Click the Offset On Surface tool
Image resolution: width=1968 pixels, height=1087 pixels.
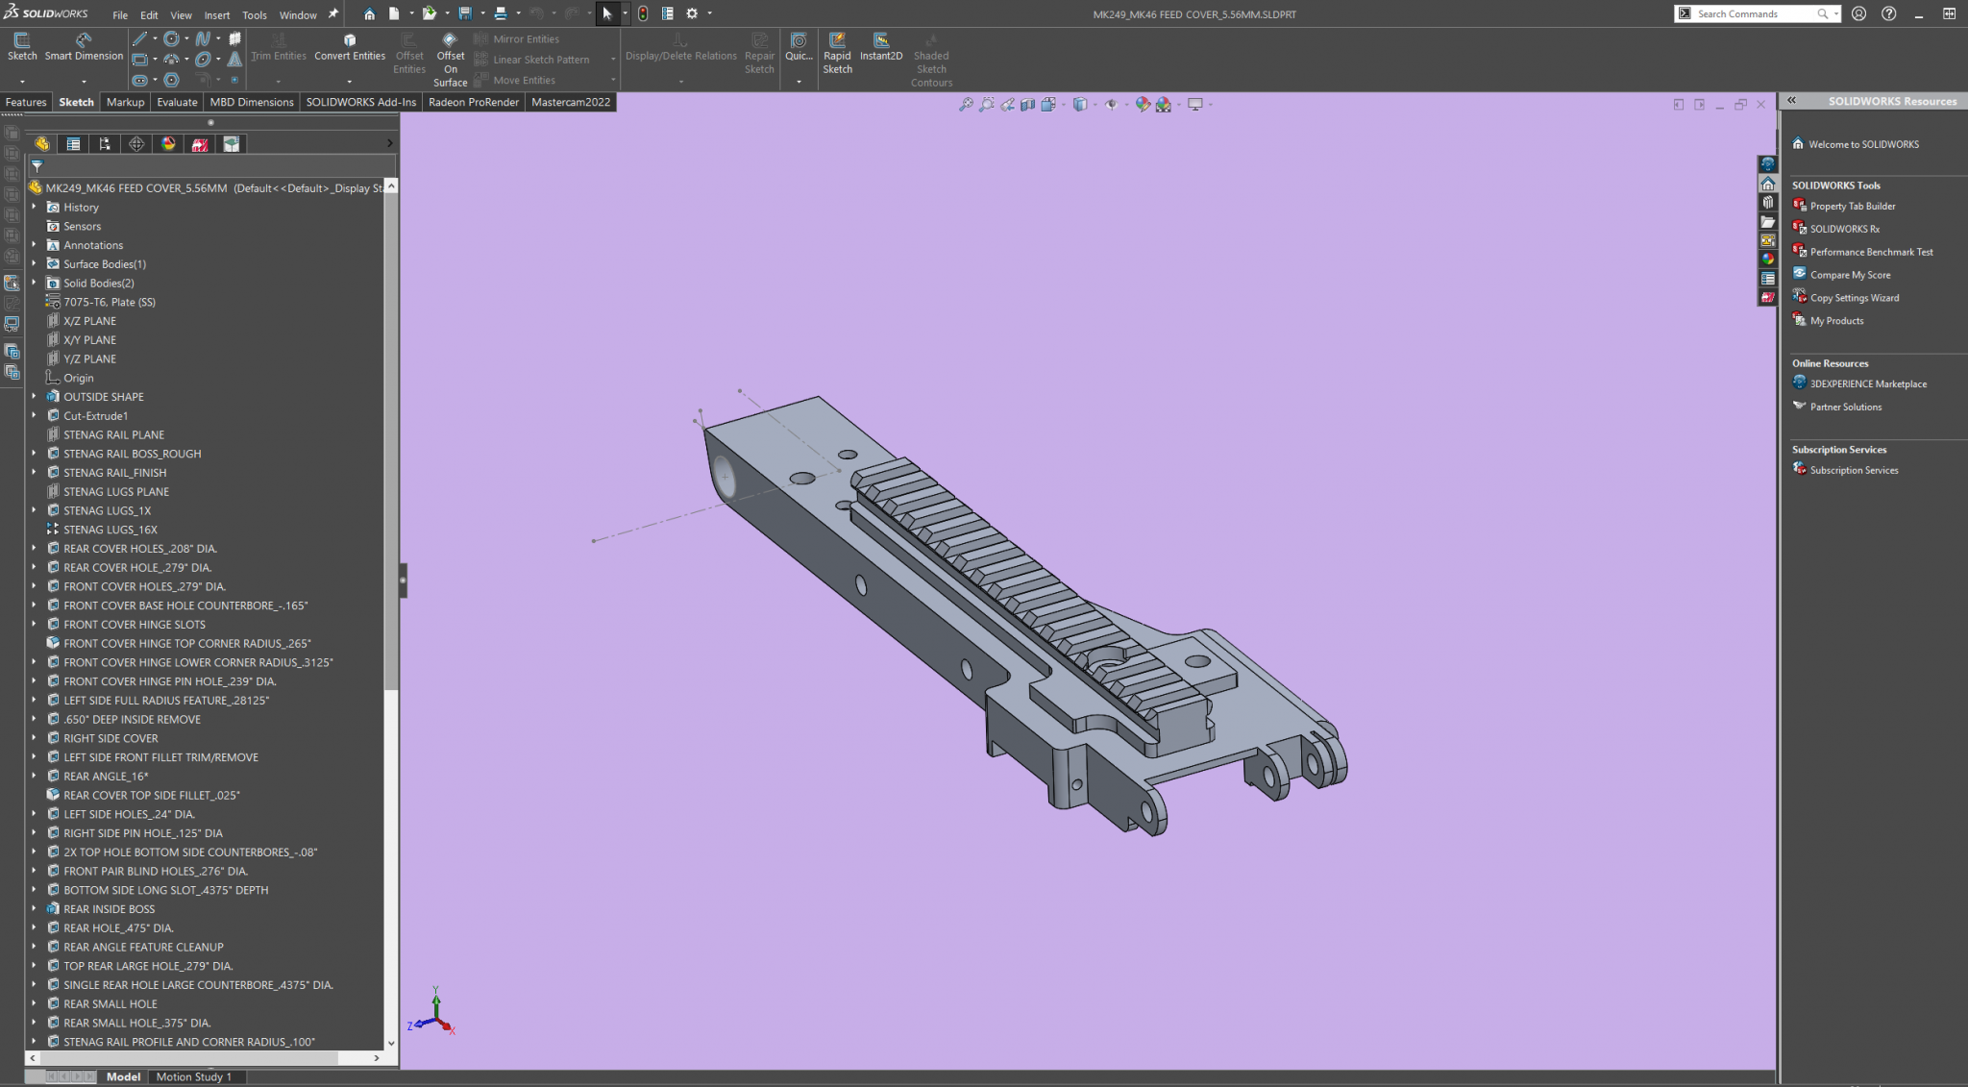tap(450, 60)
